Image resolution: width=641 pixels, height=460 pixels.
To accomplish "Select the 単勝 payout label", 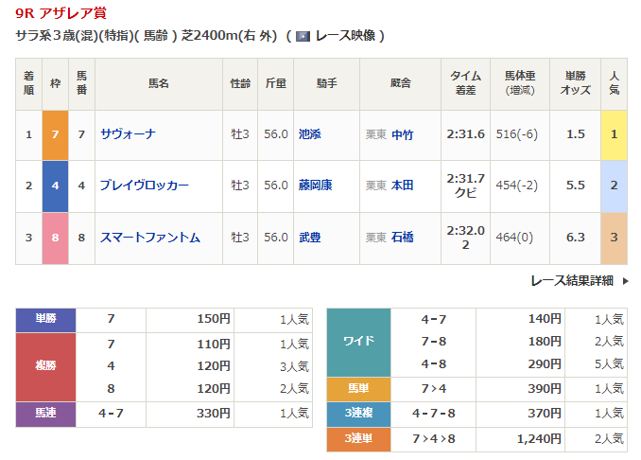I will (45, 319).
